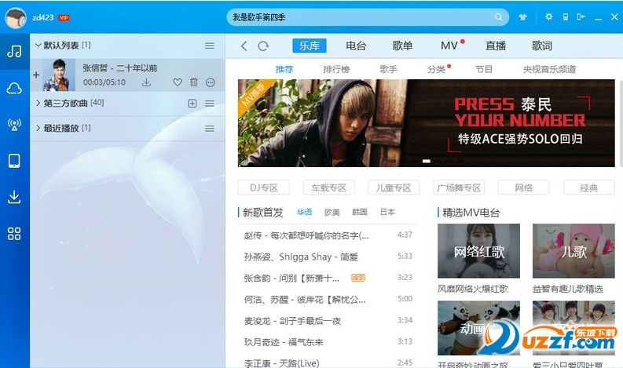Go back with the left arrow
This screenshot has height=368, width=623.
tap(244, 46)
